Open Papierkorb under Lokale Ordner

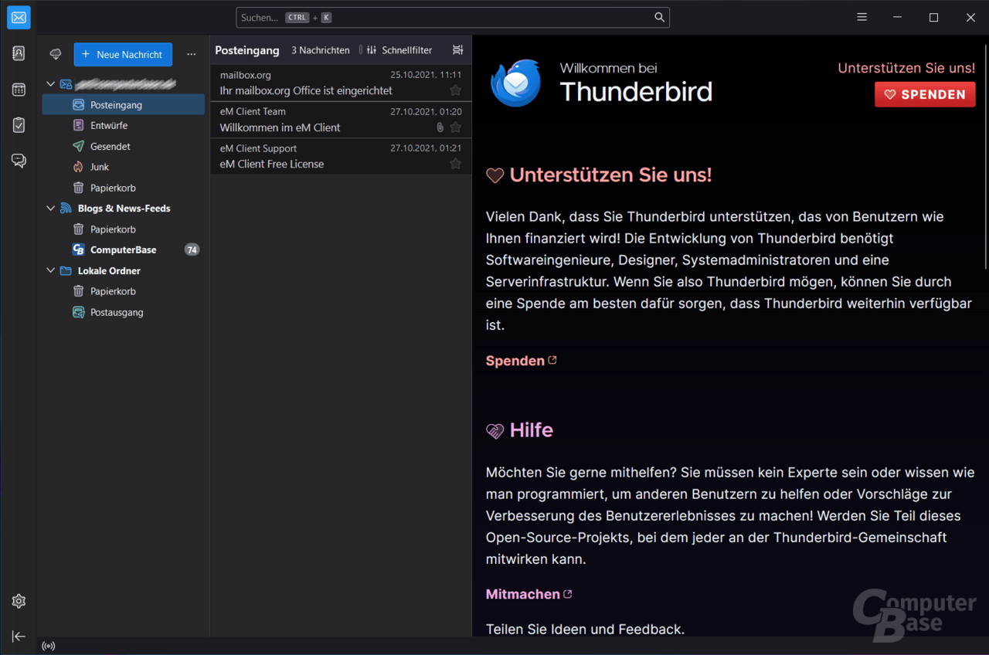click(x=124, y=292)
